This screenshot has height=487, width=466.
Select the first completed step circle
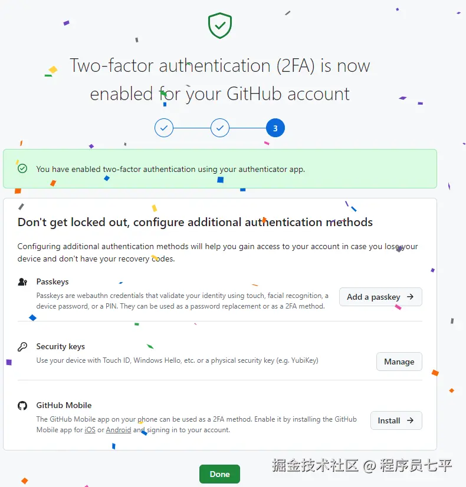164,128
